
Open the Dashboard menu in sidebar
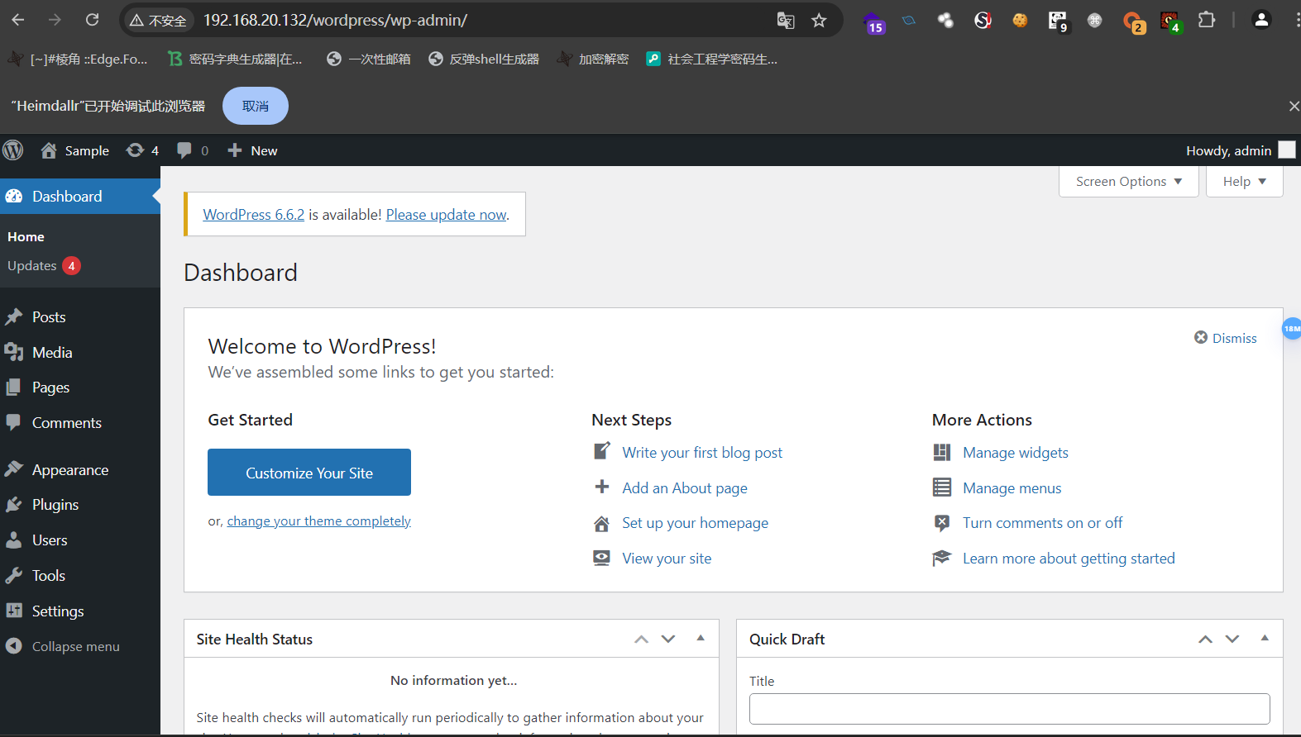pyautogui.click(x=80, y=197)
